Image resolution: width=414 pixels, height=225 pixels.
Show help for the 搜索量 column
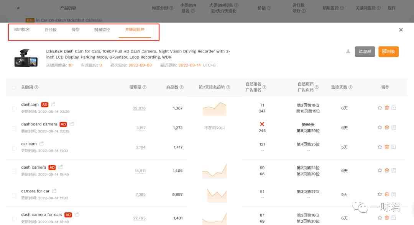click(145, 87)
